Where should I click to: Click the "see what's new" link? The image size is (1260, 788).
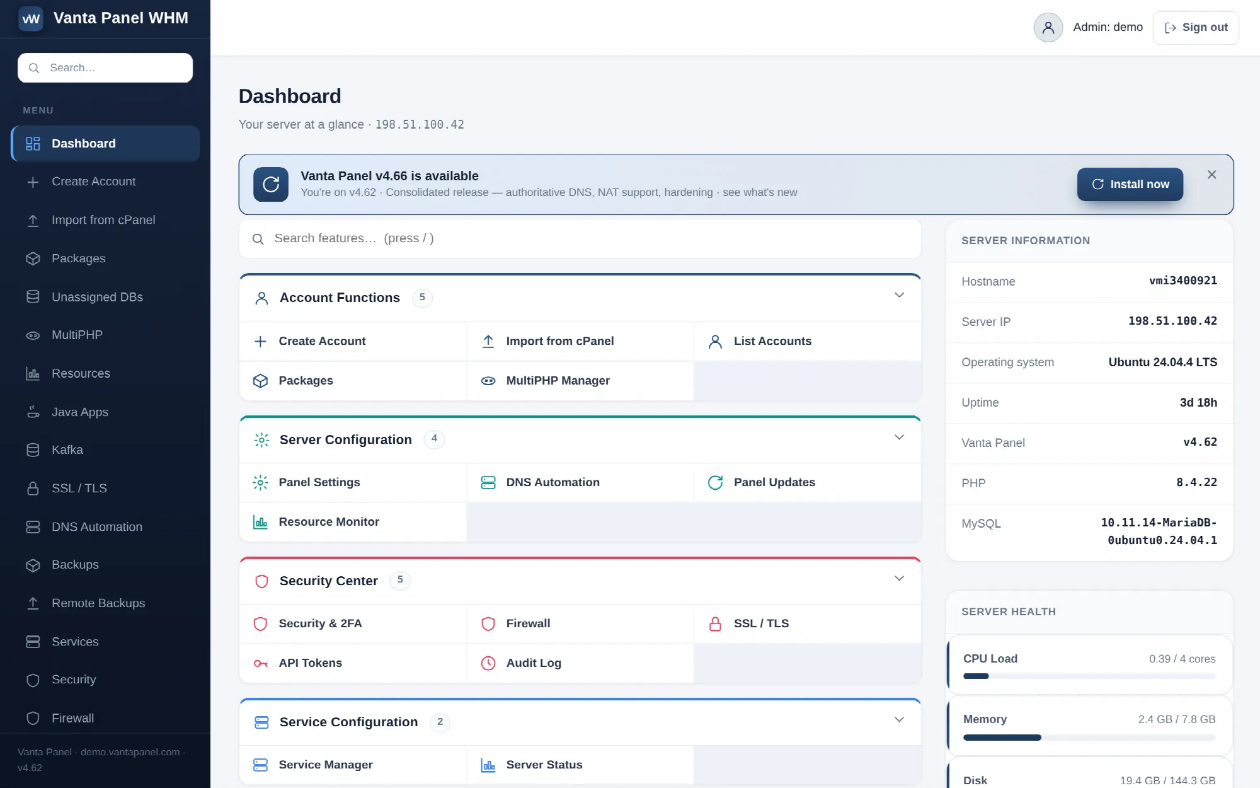[760, 192]
